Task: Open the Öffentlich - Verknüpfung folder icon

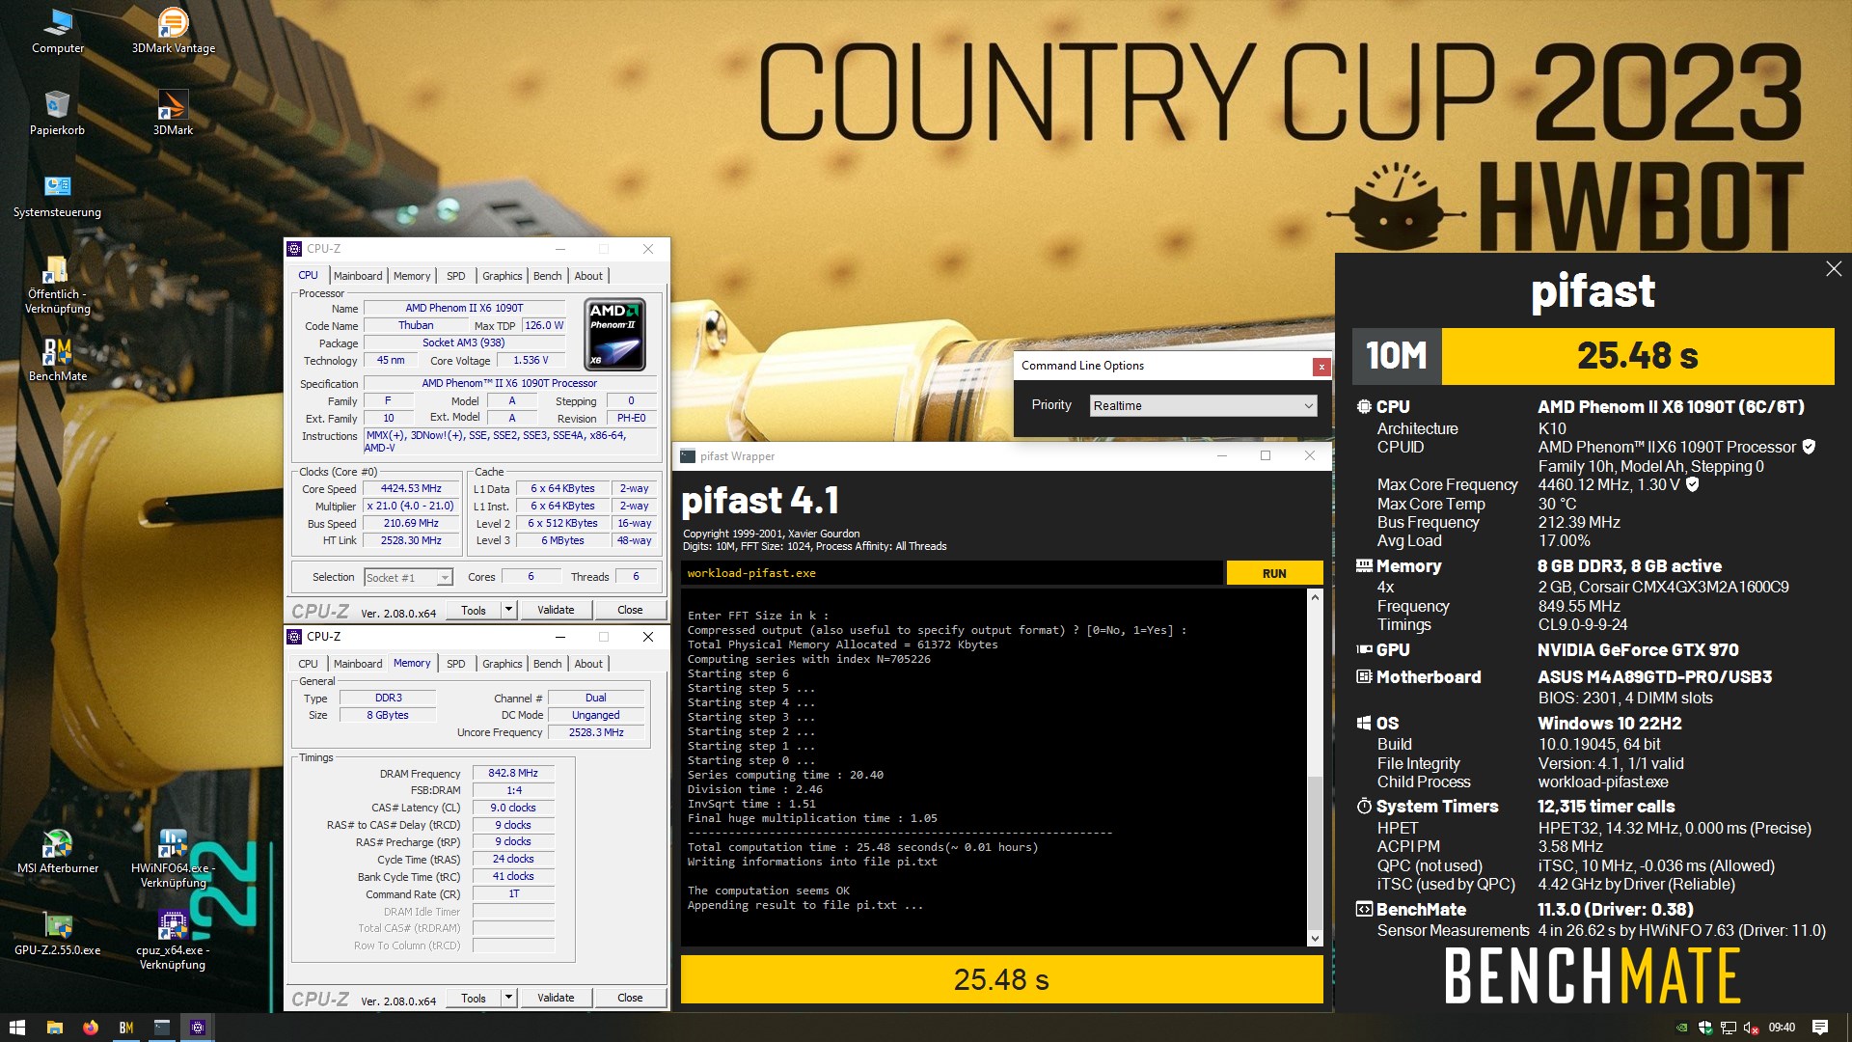Action: coord(57,285)
